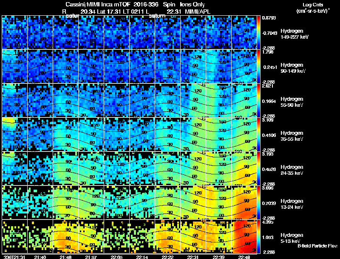Click the '22:05' time axis label
This screenshot has width=340, height=259.
tap(116, 257)
